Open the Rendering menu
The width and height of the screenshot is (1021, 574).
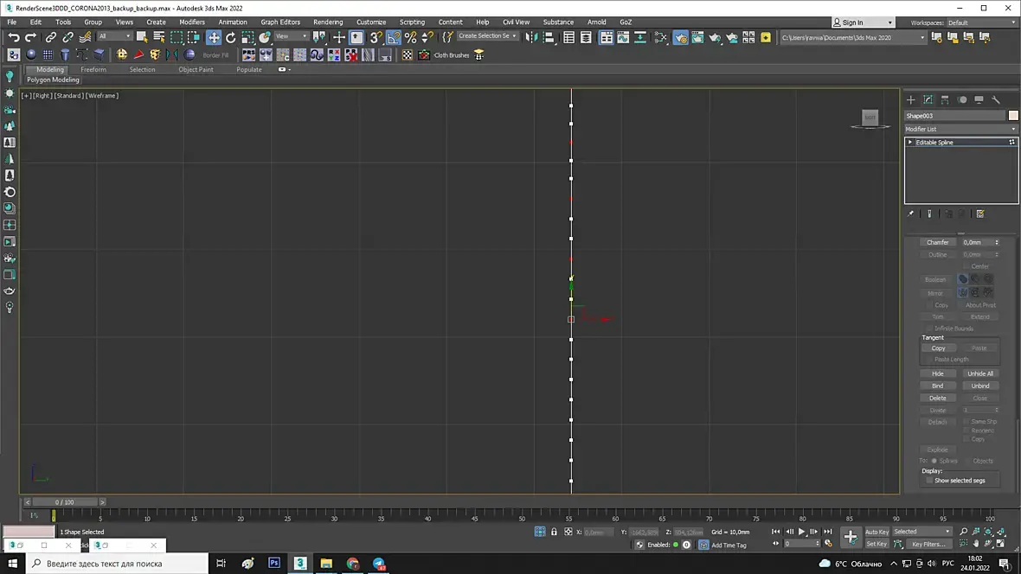(x=328, y=22)
